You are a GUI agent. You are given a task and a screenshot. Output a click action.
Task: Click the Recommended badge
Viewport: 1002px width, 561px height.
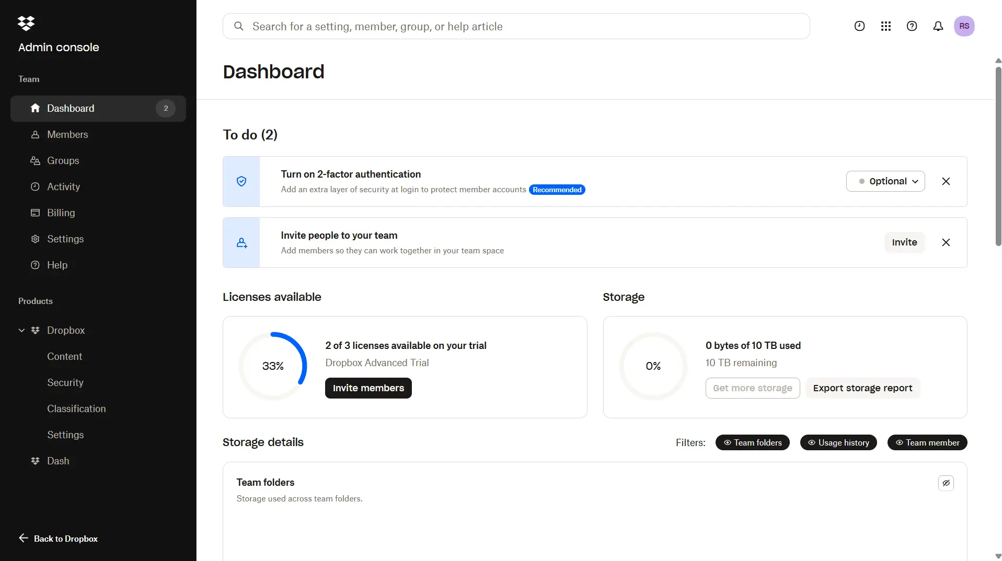(x=557, y=190)
